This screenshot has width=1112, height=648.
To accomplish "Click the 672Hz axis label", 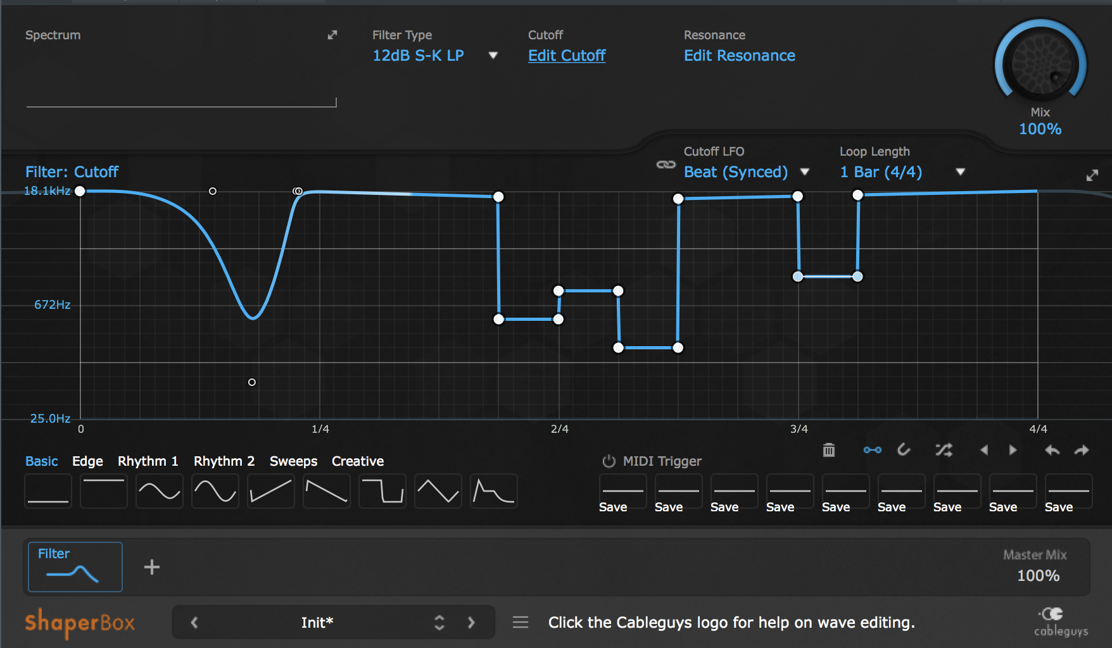I will tap(53, 305).
